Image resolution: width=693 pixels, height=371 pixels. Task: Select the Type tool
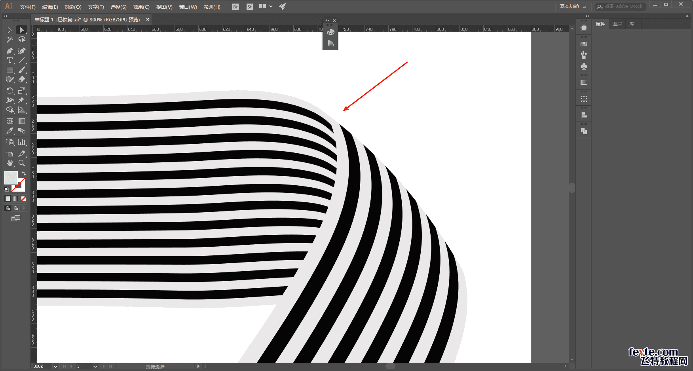click(x=9, y=60)
